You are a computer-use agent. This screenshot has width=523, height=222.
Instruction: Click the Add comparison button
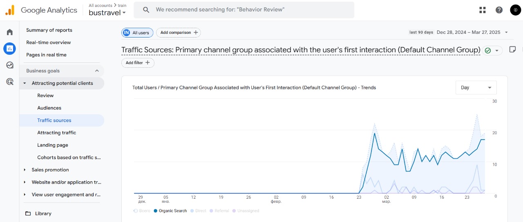[x=178, y=33]
